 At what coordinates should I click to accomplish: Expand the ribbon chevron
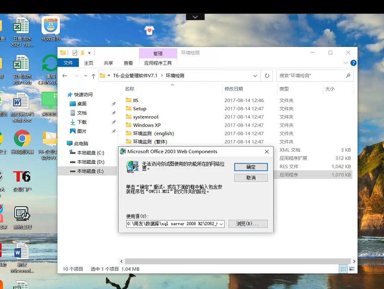coord(346,63)
